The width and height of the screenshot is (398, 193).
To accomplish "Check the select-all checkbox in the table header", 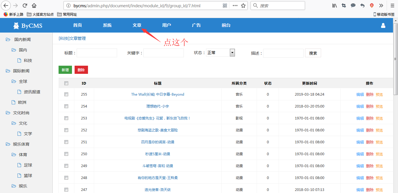I will pos(66,83).
